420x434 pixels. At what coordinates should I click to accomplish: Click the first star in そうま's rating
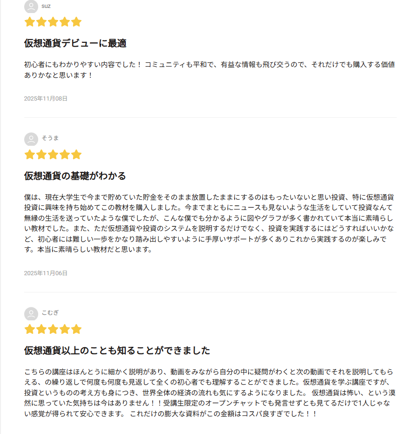30,155
